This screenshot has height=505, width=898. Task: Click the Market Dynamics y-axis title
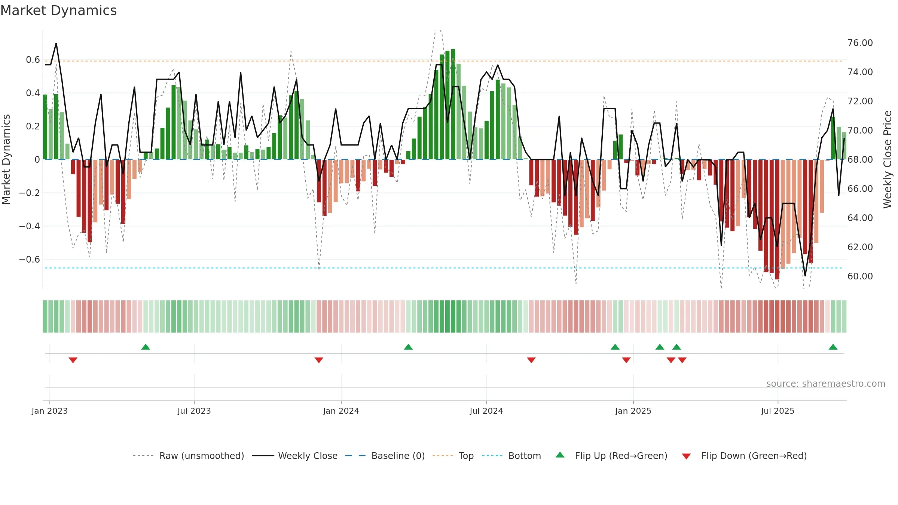tap(6, 159)
